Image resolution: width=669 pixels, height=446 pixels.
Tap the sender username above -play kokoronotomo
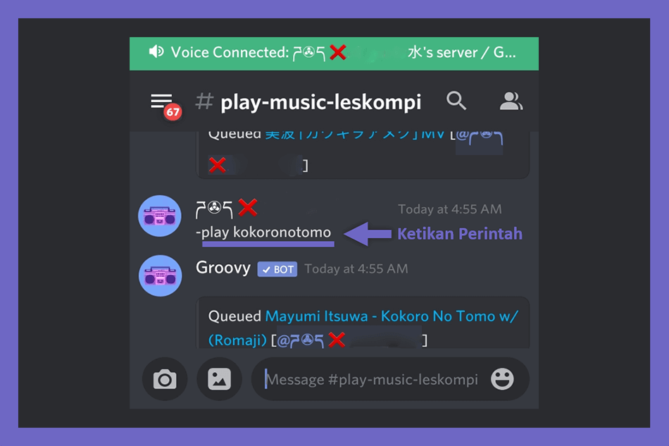[x=227, y=209]
